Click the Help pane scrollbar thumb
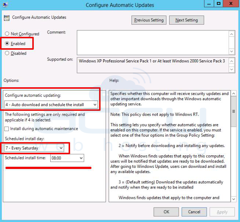240x222 pixels. (x=233, y=112)
